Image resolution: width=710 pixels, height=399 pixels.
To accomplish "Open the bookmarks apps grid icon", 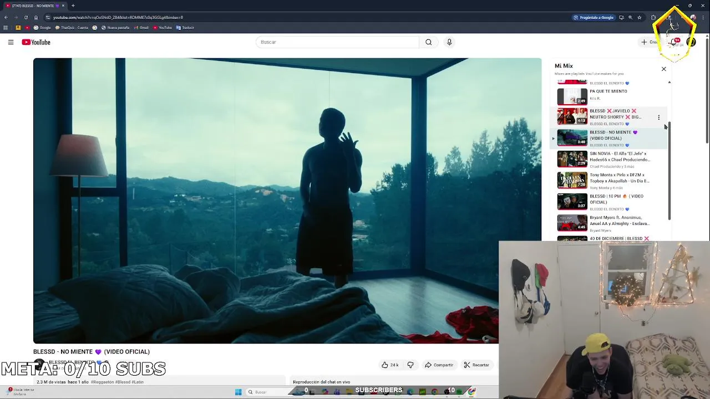I will 6,28.
